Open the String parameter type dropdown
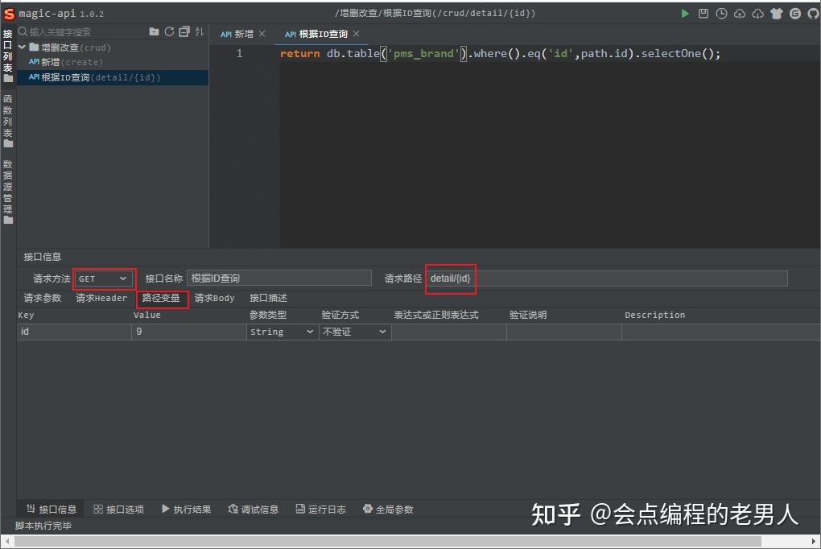 pyautogui.click(x=281, y=331)
